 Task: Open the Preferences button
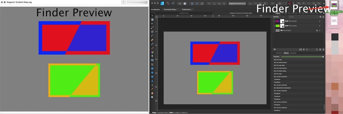[186, 9]
